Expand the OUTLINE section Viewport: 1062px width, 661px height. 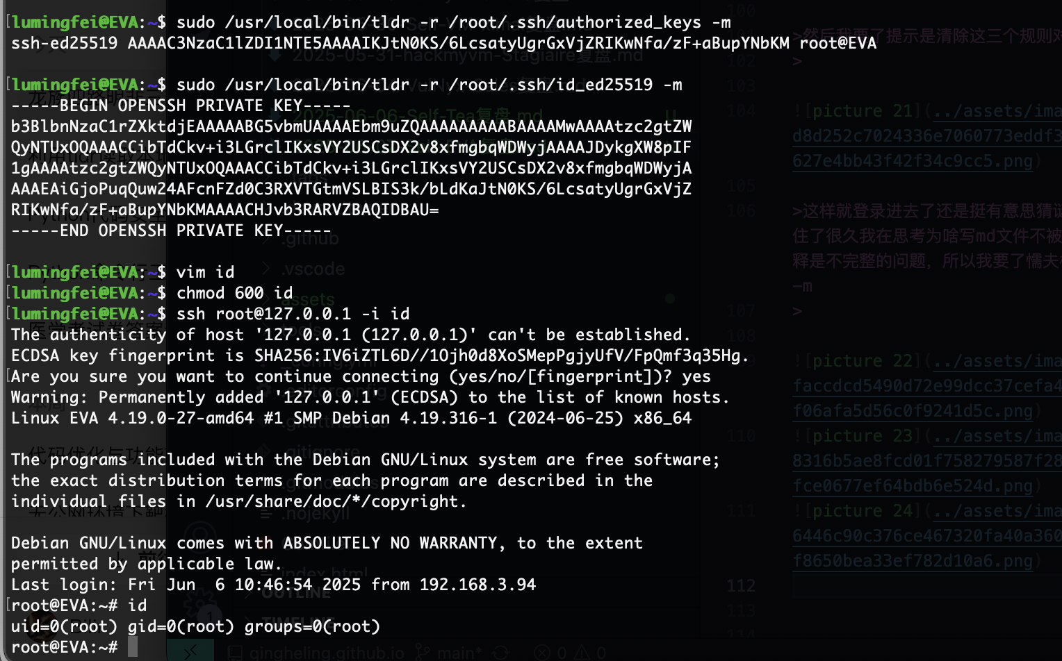click(297, 592)
